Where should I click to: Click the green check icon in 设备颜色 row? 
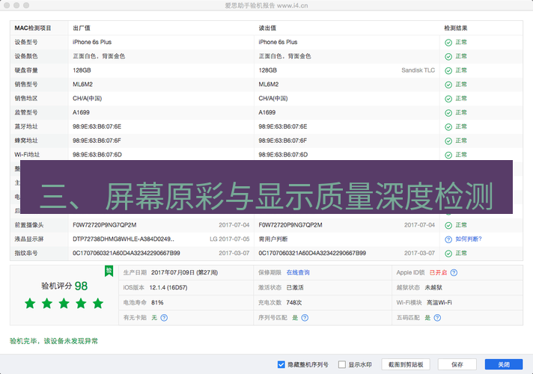(448, 56)
